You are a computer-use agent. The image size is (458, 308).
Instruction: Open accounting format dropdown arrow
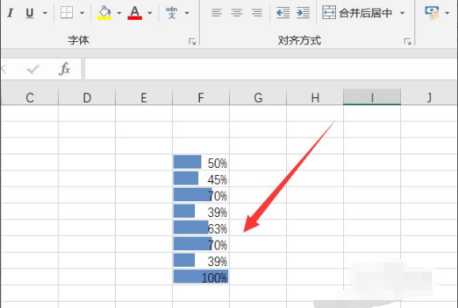click(447, 13)
